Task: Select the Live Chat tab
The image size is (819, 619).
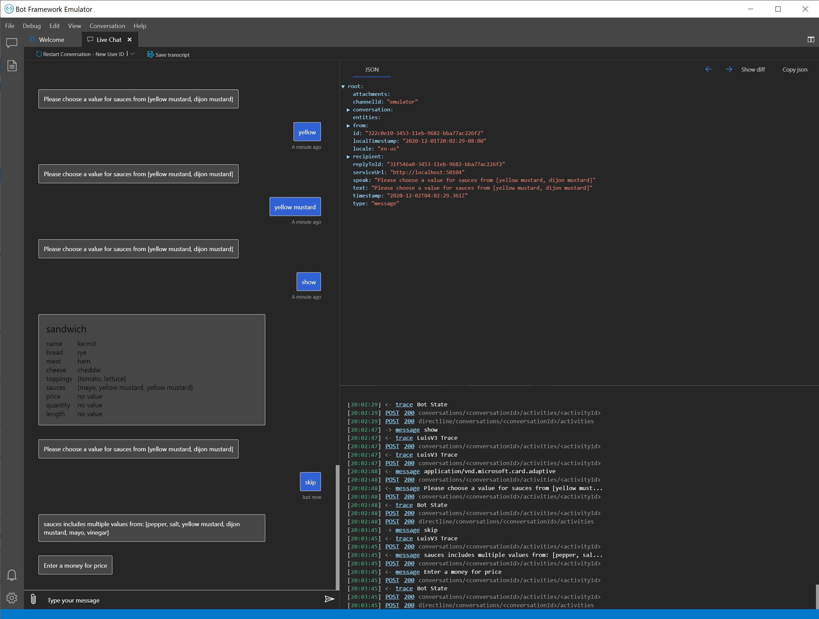Action: [110, 39]
